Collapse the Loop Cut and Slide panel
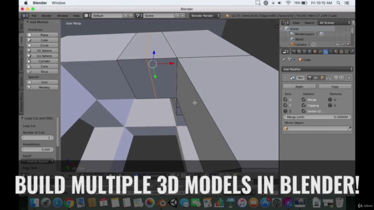Viewport: 374px width, 210px height. [22, 118]
